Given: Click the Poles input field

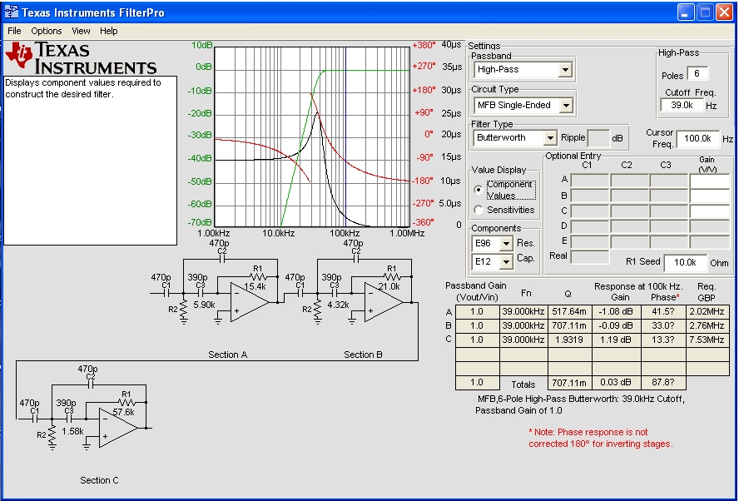Looking at the screenshot, I should 697,73.
